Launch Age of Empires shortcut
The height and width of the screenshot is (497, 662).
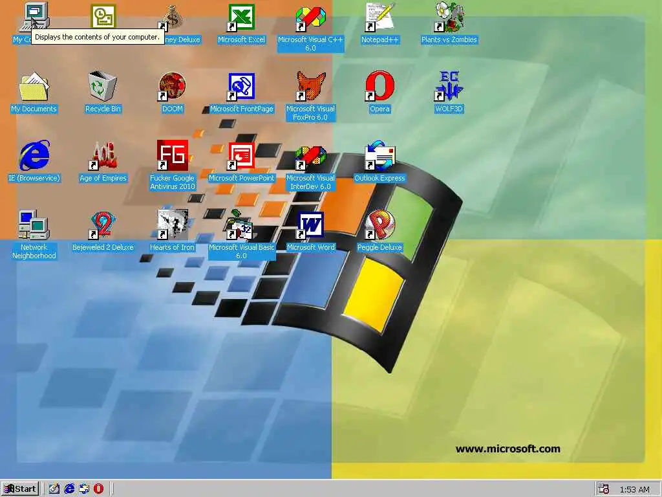(x=103, y=155)
